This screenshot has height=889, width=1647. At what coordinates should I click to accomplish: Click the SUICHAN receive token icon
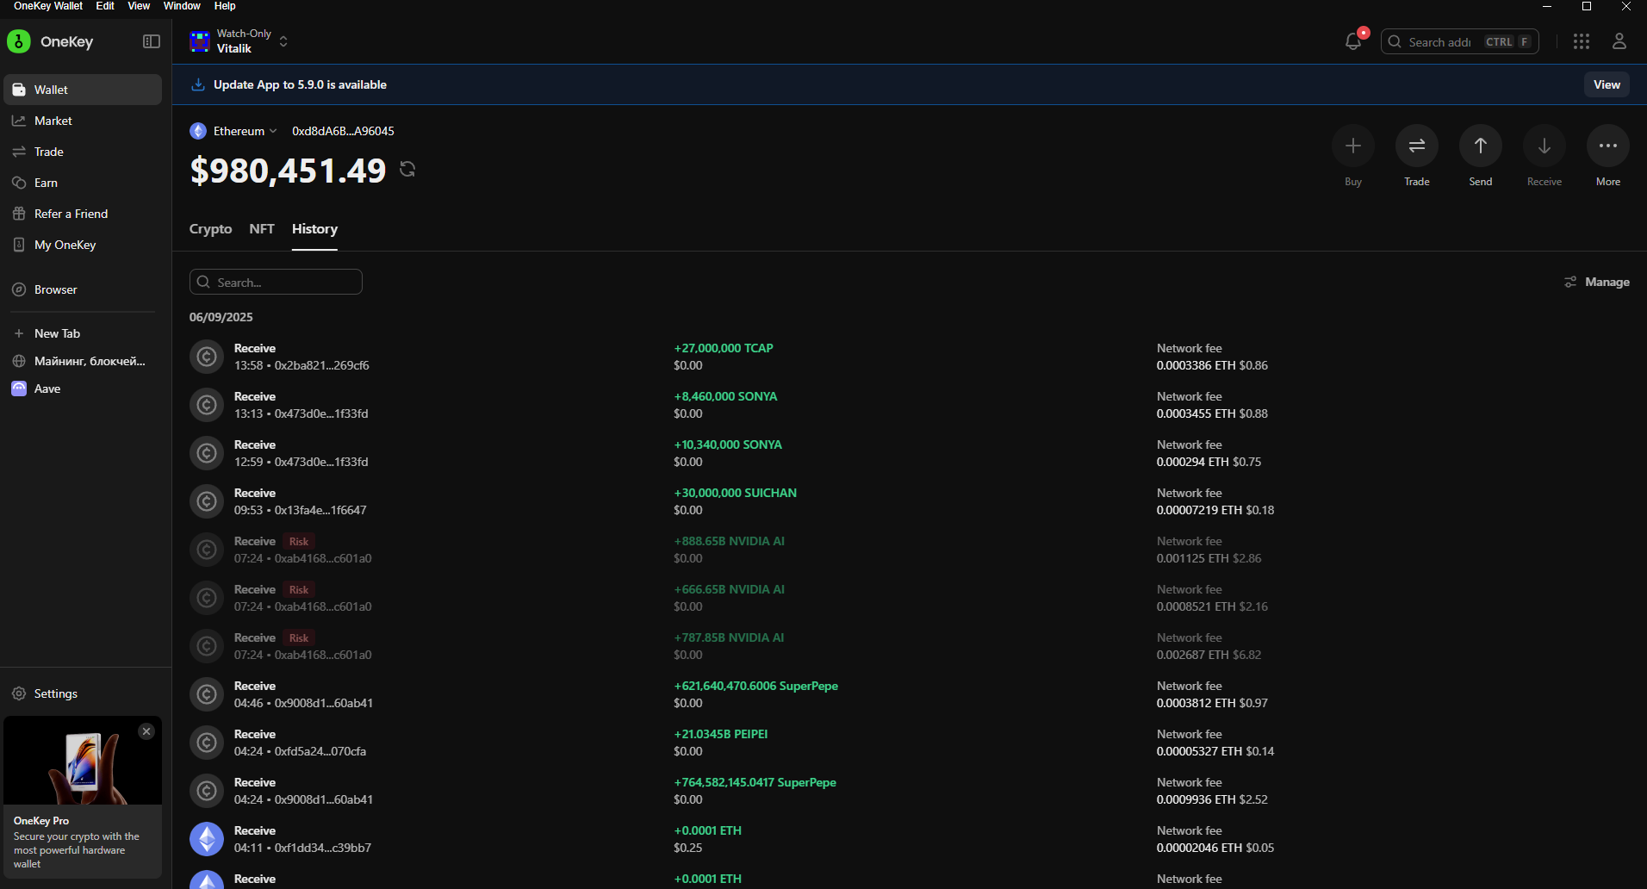tap(207, 501)
